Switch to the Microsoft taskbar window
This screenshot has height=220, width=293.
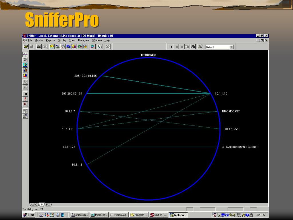[99, 215]
